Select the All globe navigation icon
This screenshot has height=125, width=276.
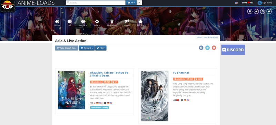pyautogui.click(x=70, y=23)
